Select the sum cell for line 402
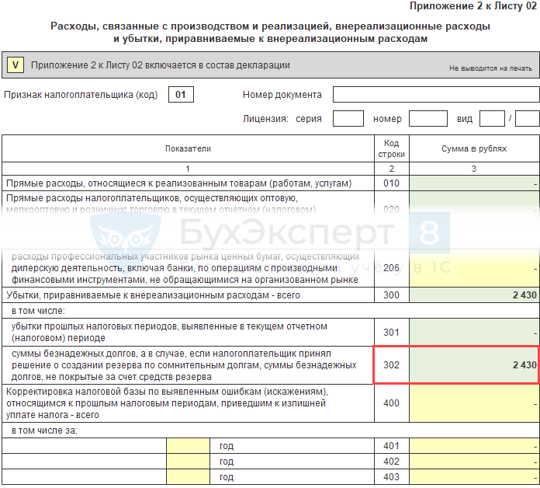Viewport: 540px width, 488px height. pos(474,462)
